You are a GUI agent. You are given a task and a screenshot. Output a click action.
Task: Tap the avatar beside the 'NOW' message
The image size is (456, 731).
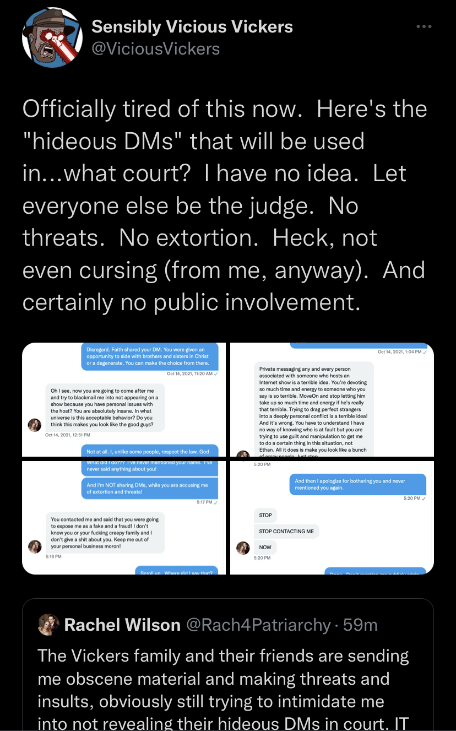tap(243, 548)
